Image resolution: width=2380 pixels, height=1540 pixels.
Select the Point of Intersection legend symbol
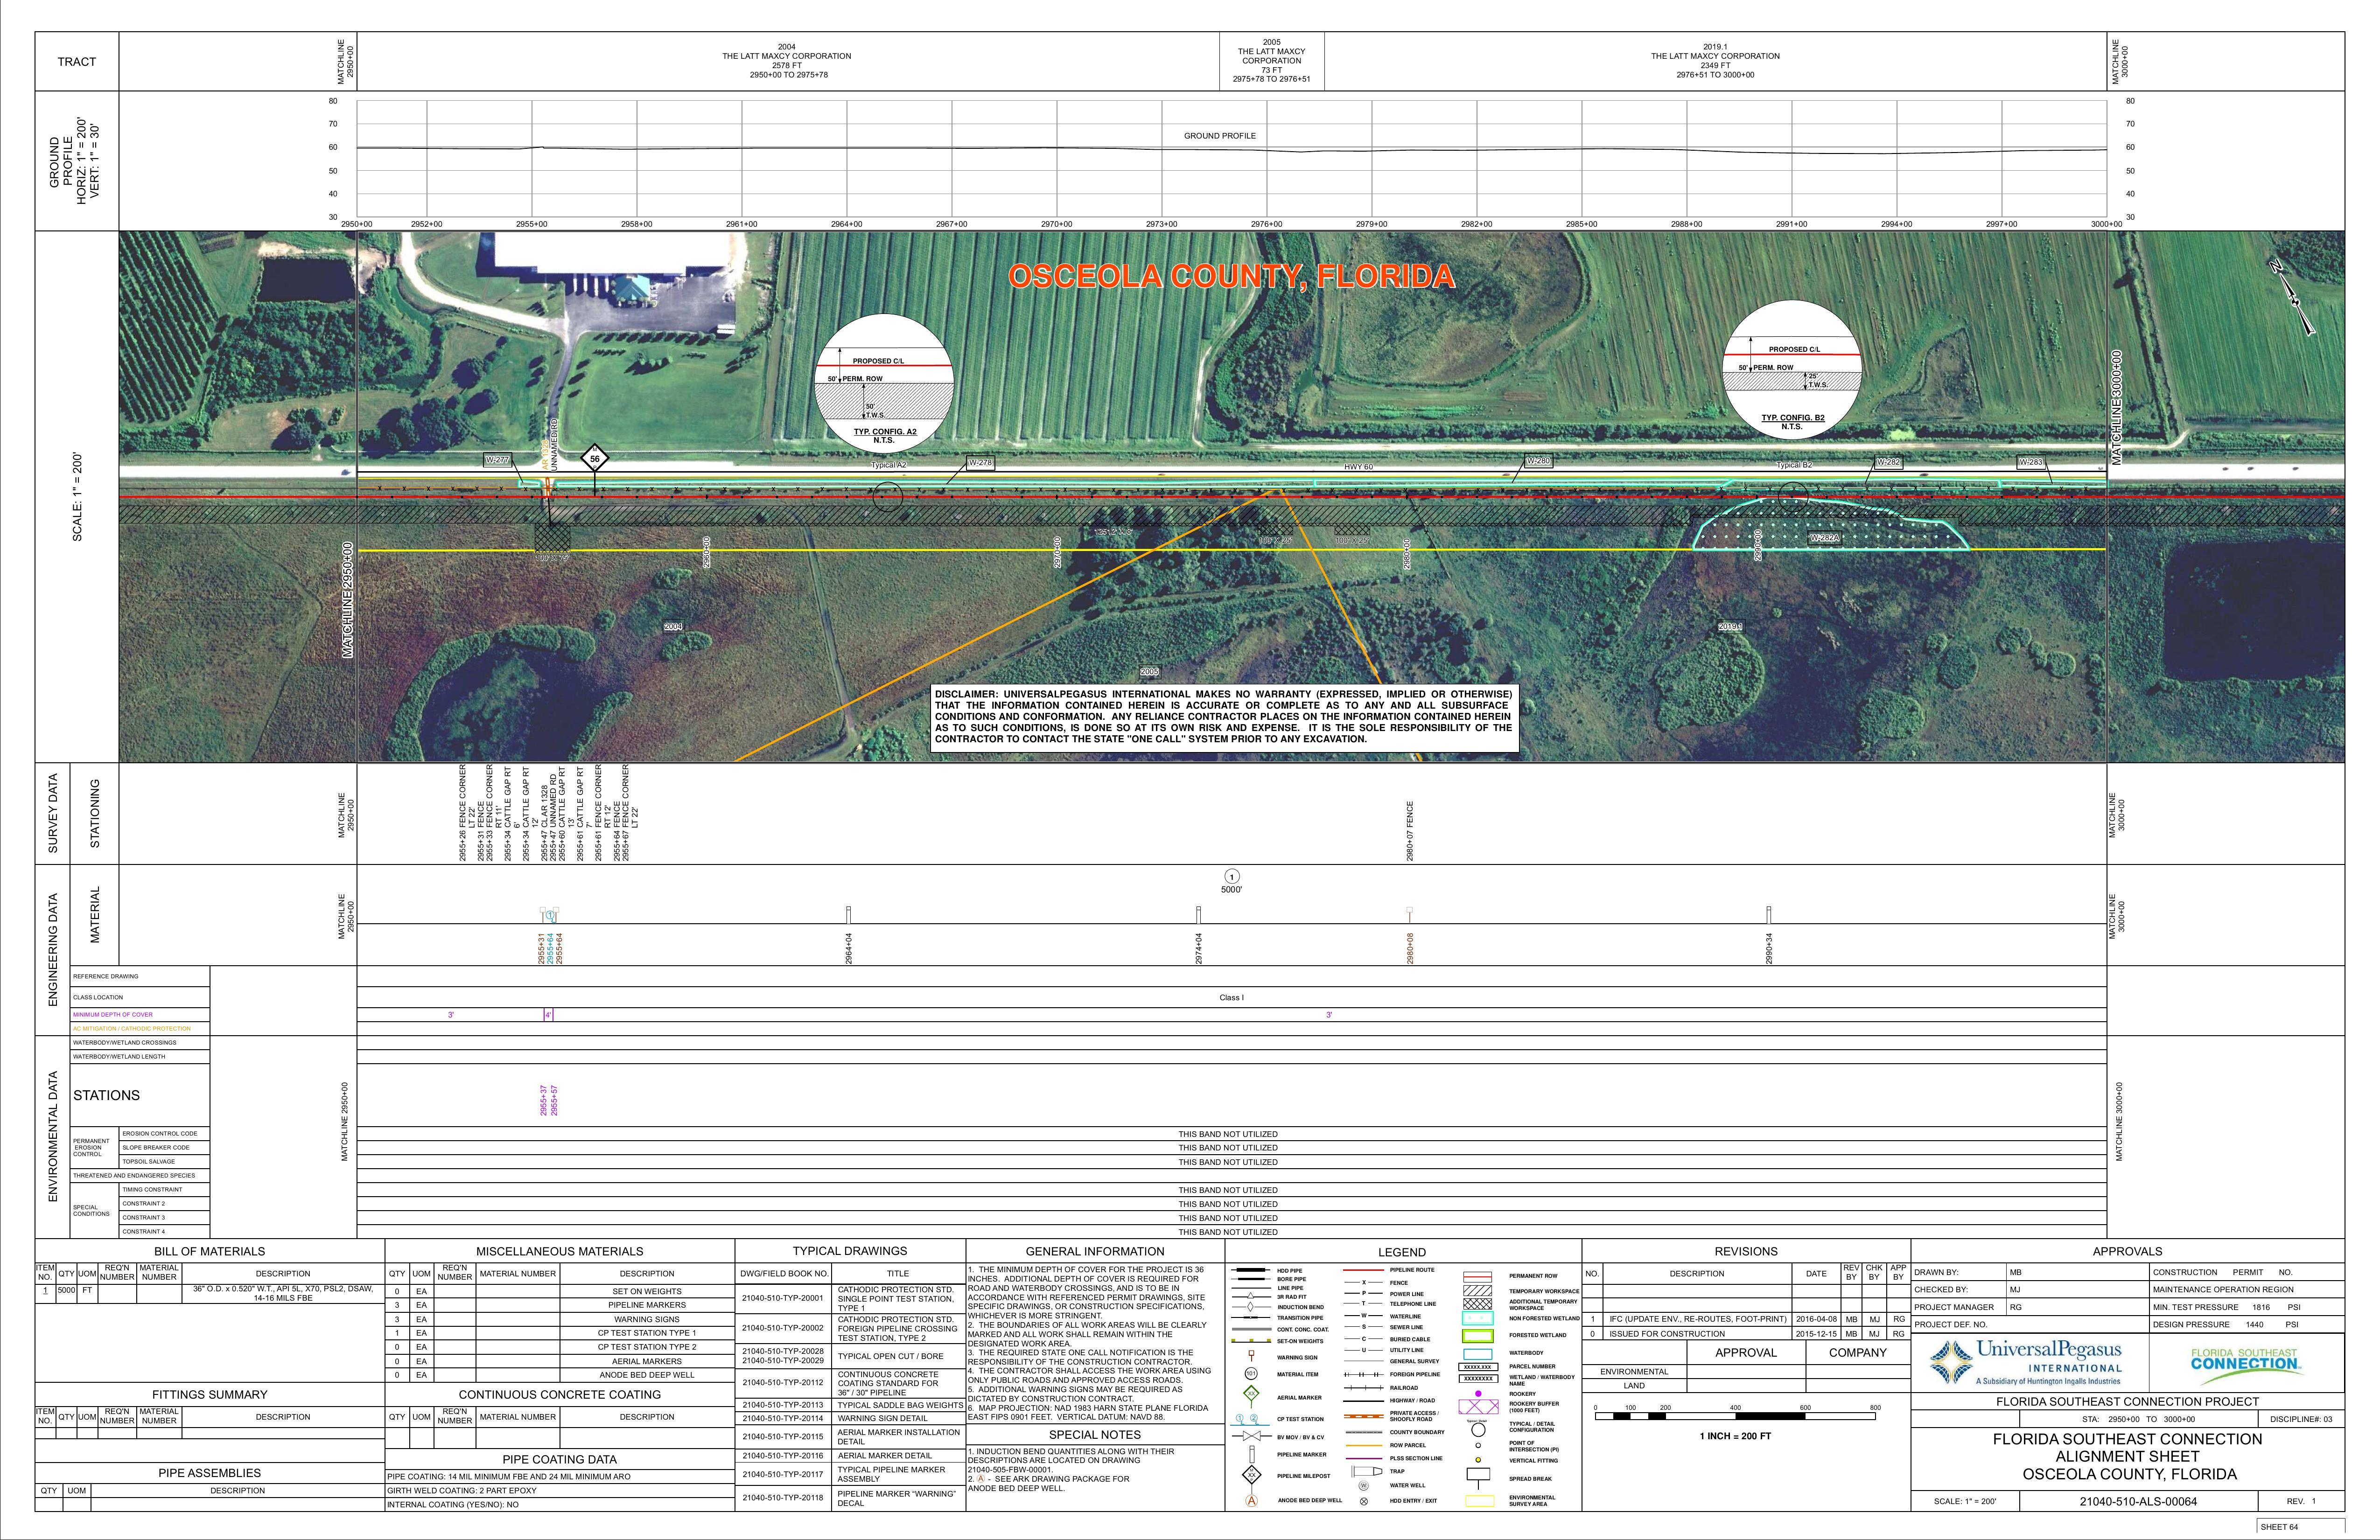tap(1478, 1445)
